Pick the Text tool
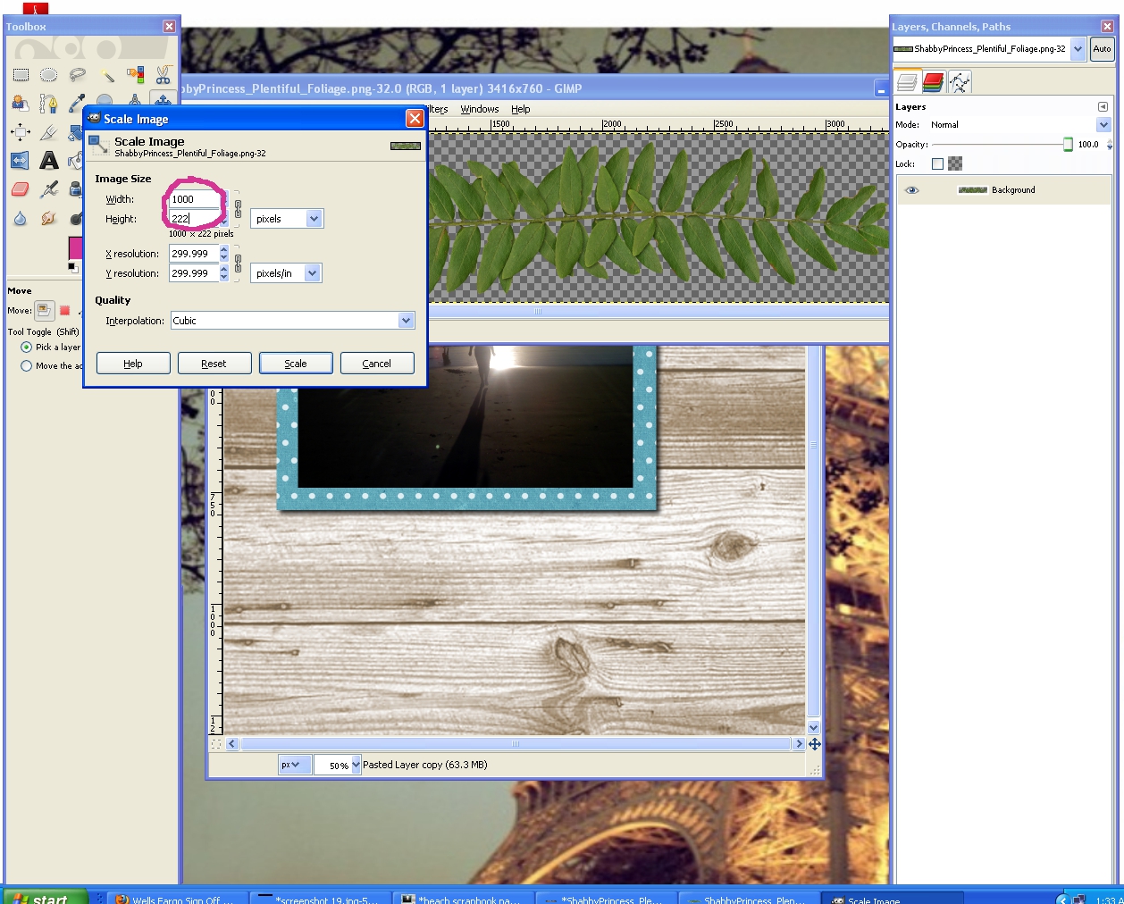 (49, 160)
